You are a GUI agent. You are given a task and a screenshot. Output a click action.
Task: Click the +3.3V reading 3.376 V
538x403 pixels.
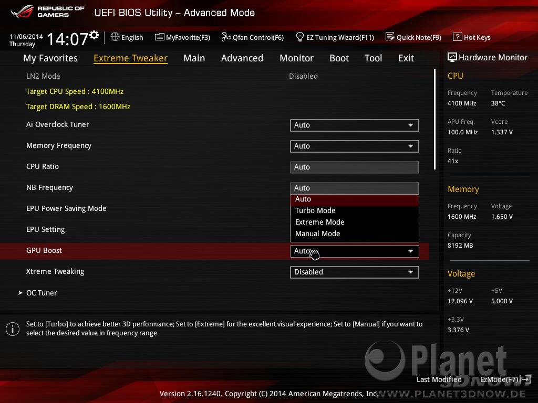[458, 330]
